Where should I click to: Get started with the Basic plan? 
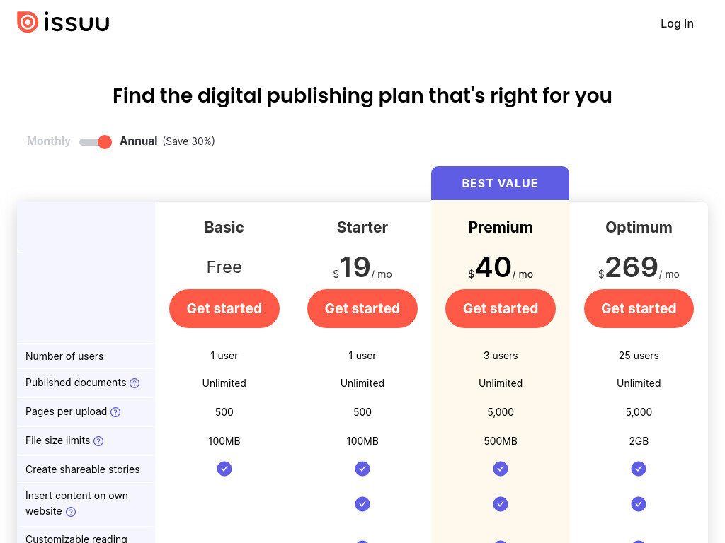point(224,308)
